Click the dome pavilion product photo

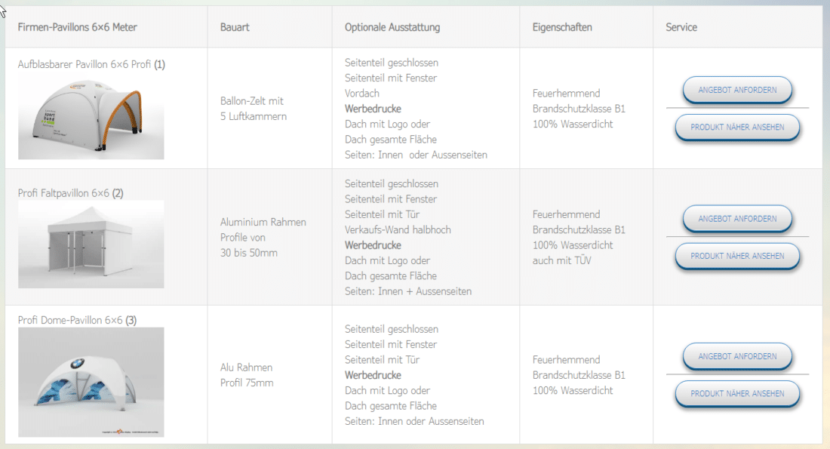tap(91, 382)
